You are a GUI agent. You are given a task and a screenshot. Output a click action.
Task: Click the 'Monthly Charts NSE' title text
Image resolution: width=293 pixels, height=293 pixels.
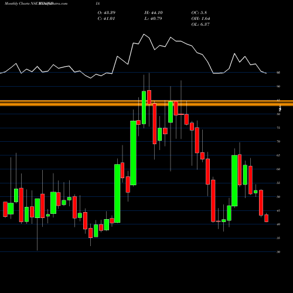(x=22, y=4)
